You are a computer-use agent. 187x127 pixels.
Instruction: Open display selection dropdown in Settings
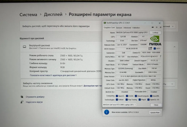coord(169,26)
